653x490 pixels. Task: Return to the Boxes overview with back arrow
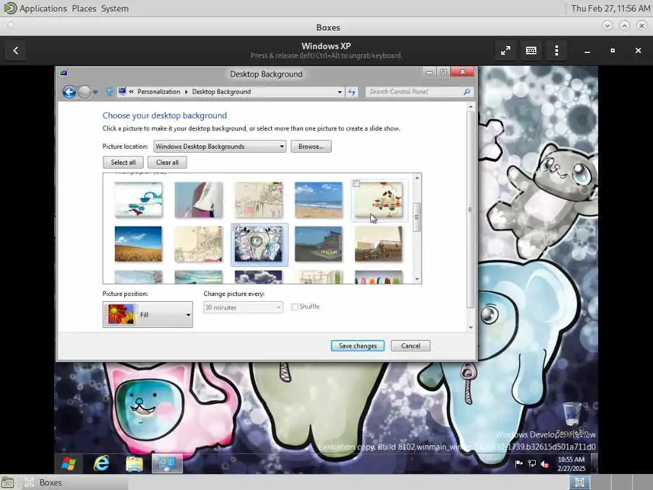tap(16, 50)
